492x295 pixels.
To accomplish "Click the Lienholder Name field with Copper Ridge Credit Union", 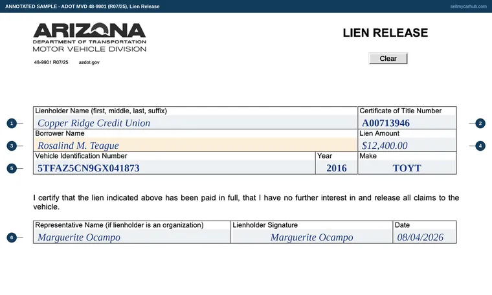I will click(x=195, y=122).
